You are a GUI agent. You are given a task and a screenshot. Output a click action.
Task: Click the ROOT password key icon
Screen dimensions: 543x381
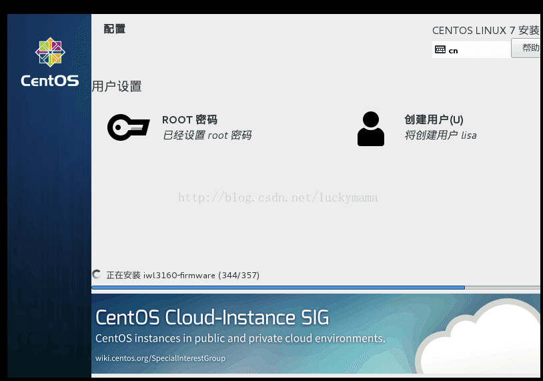[x=129, y=127]
